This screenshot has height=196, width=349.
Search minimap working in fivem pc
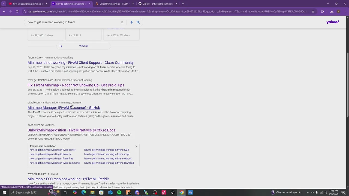[50, 154]
